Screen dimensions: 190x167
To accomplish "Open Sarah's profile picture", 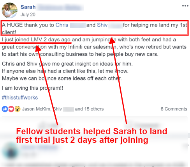I will pyautogui.click(x=9, y=10).
